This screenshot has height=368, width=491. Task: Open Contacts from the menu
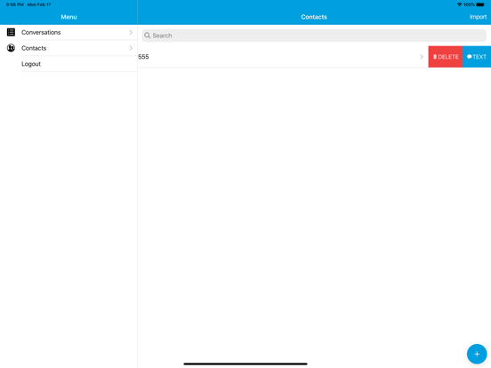coord(68,48)
